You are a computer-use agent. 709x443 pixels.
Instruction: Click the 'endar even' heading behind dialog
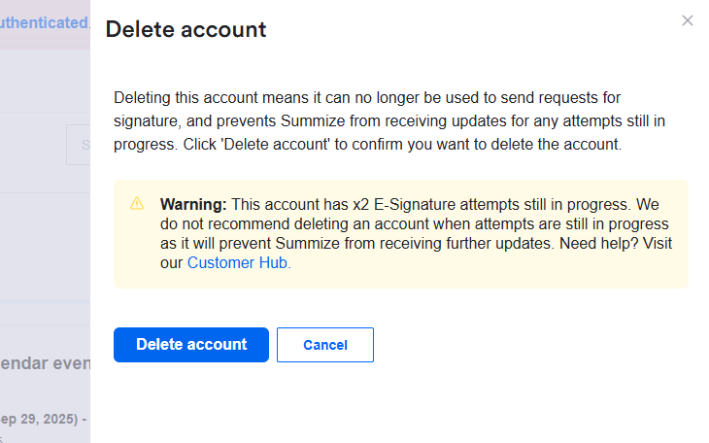click(46, 363)
